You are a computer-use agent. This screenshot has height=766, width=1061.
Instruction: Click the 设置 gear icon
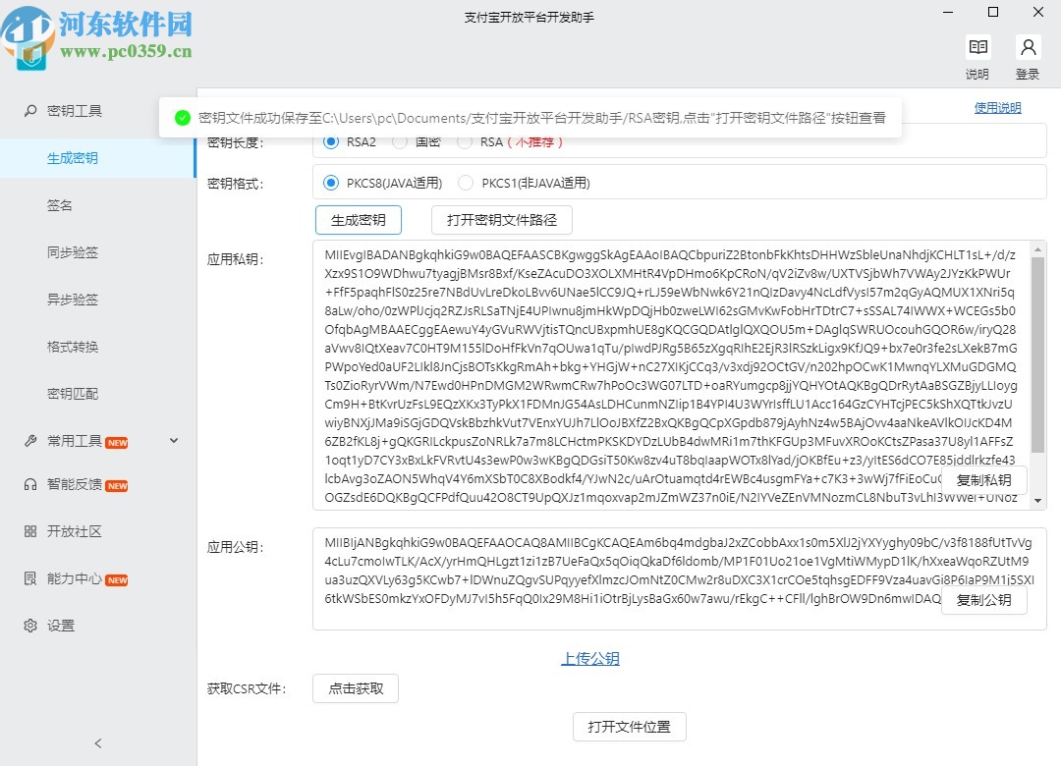30,626
